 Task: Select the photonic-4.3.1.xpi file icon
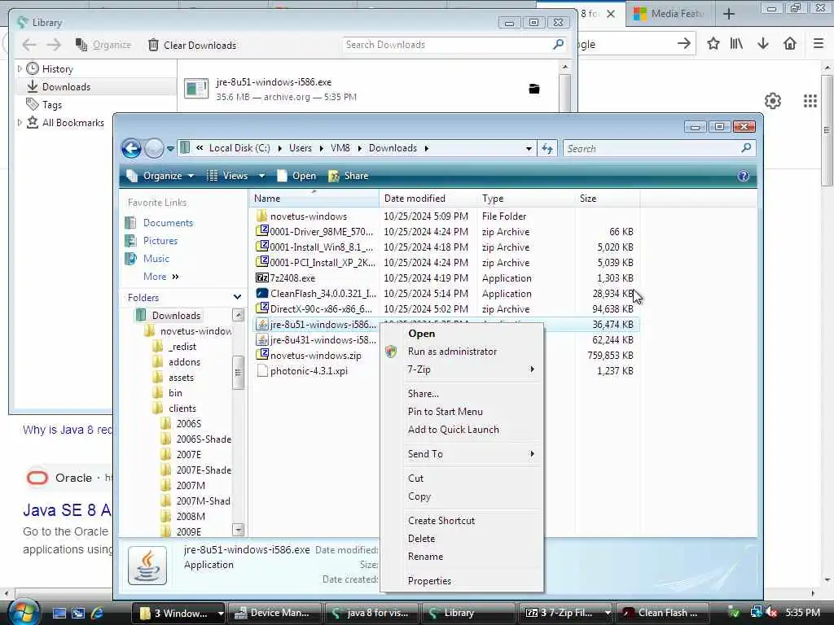[261, 370]
